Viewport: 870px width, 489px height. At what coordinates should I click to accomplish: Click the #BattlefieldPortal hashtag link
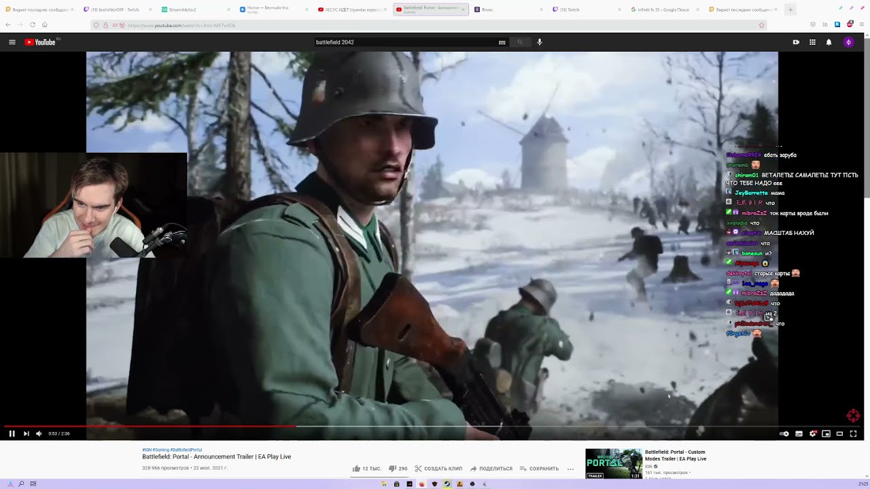[x=186, y=450]
